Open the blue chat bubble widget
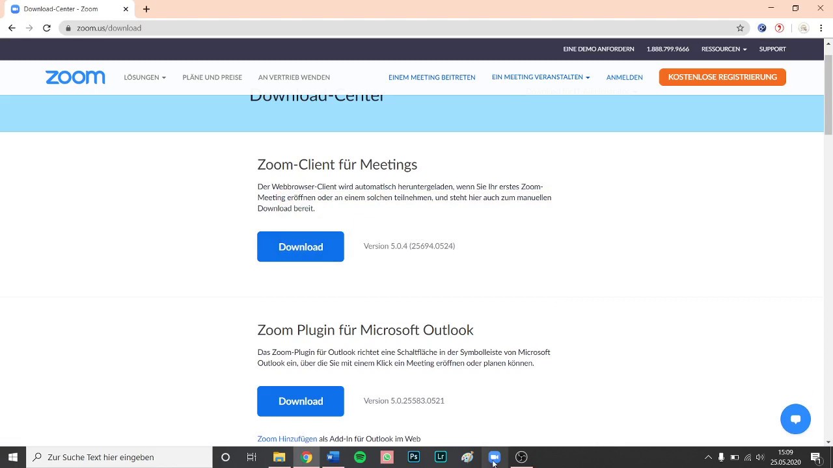Image resolution: width=833 pixels, height=468 pixels. point(795,419)
